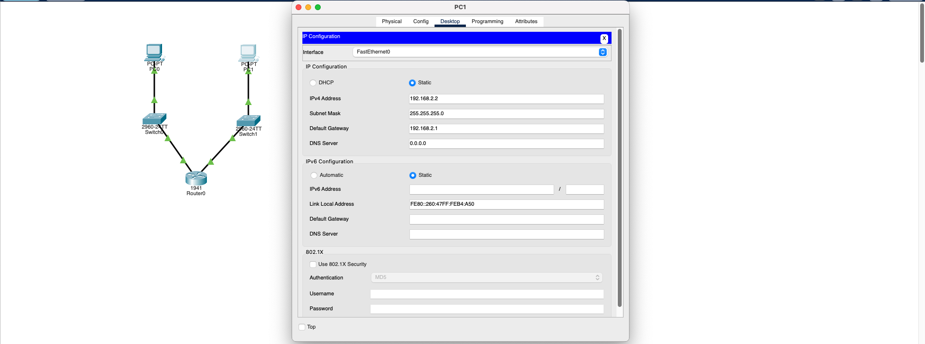Click the IPv4 Default Gateway field 192.168.2.1
This screenshot has height=344, width=925.
[506, 129]
